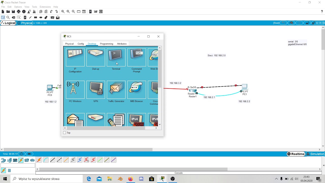Select the Draw Line tool
Viewport: 325px width, 183px height.
coord(30,18)
